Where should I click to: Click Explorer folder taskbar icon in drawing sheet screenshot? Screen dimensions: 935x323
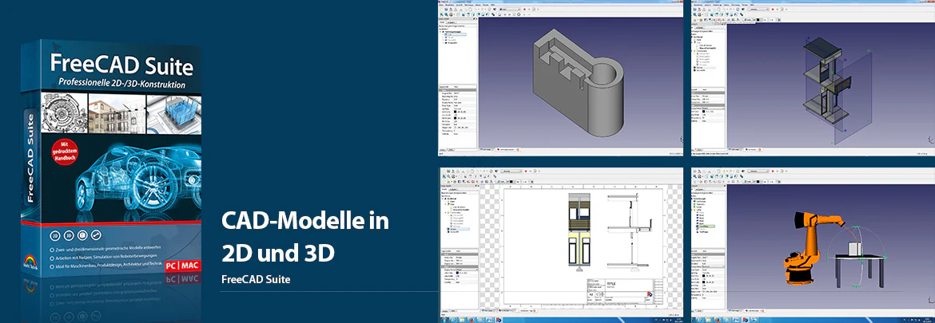(x=462, y=320)
